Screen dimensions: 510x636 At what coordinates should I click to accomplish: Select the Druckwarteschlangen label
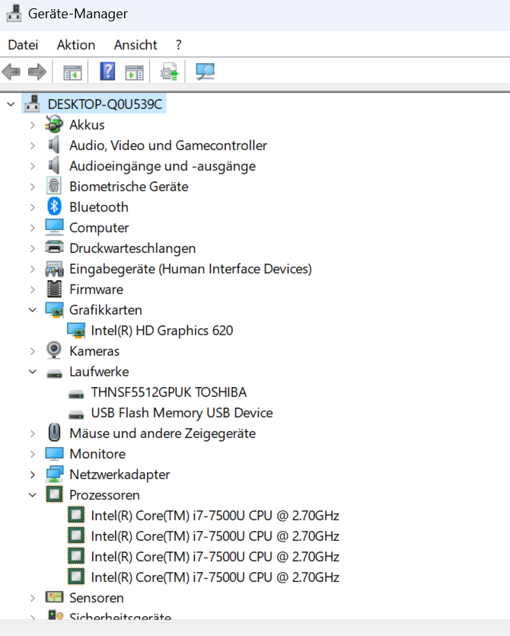click(132, 248)
